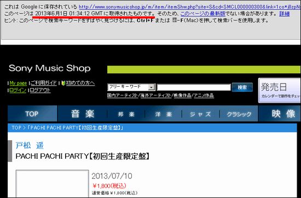
Task: Click the 詳細 link in cache notice
Action: pos(284,14)
